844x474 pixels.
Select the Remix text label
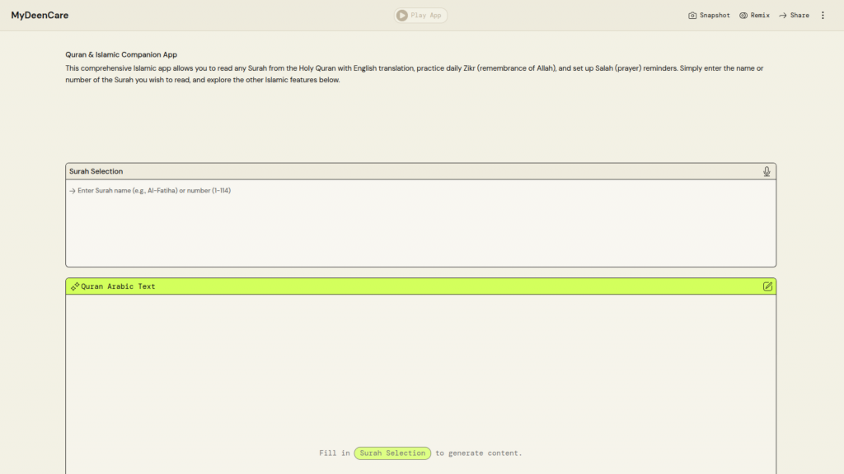click(760, 16)
